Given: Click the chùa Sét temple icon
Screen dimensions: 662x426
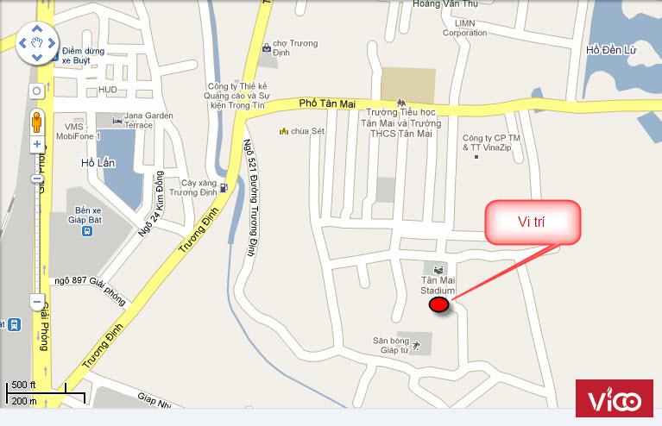Looking at the screenshot, I should click(x=284, y=131).
